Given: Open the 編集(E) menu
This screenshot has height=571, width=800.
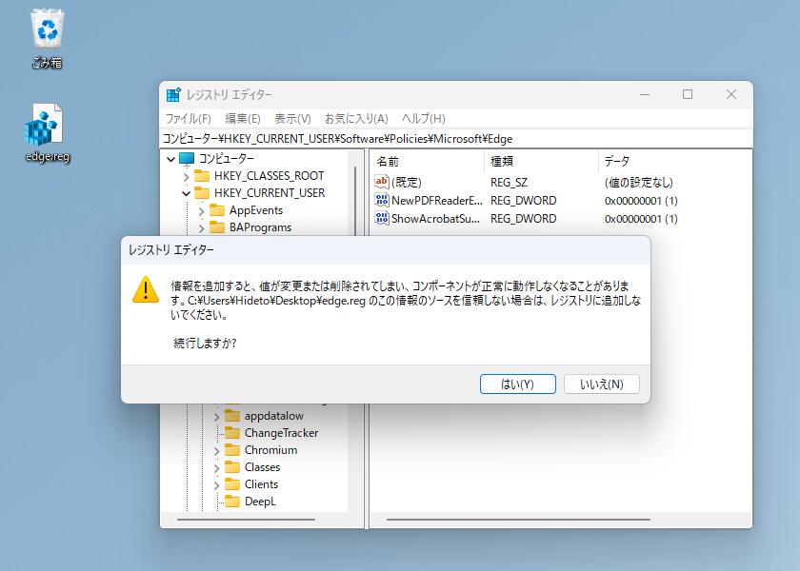Looking at the screenshot, I should [243, 119].
